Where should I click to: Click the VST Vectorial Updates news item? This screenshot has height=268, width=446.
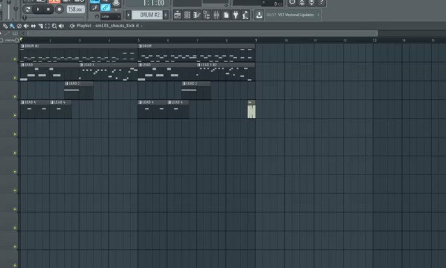295,15
